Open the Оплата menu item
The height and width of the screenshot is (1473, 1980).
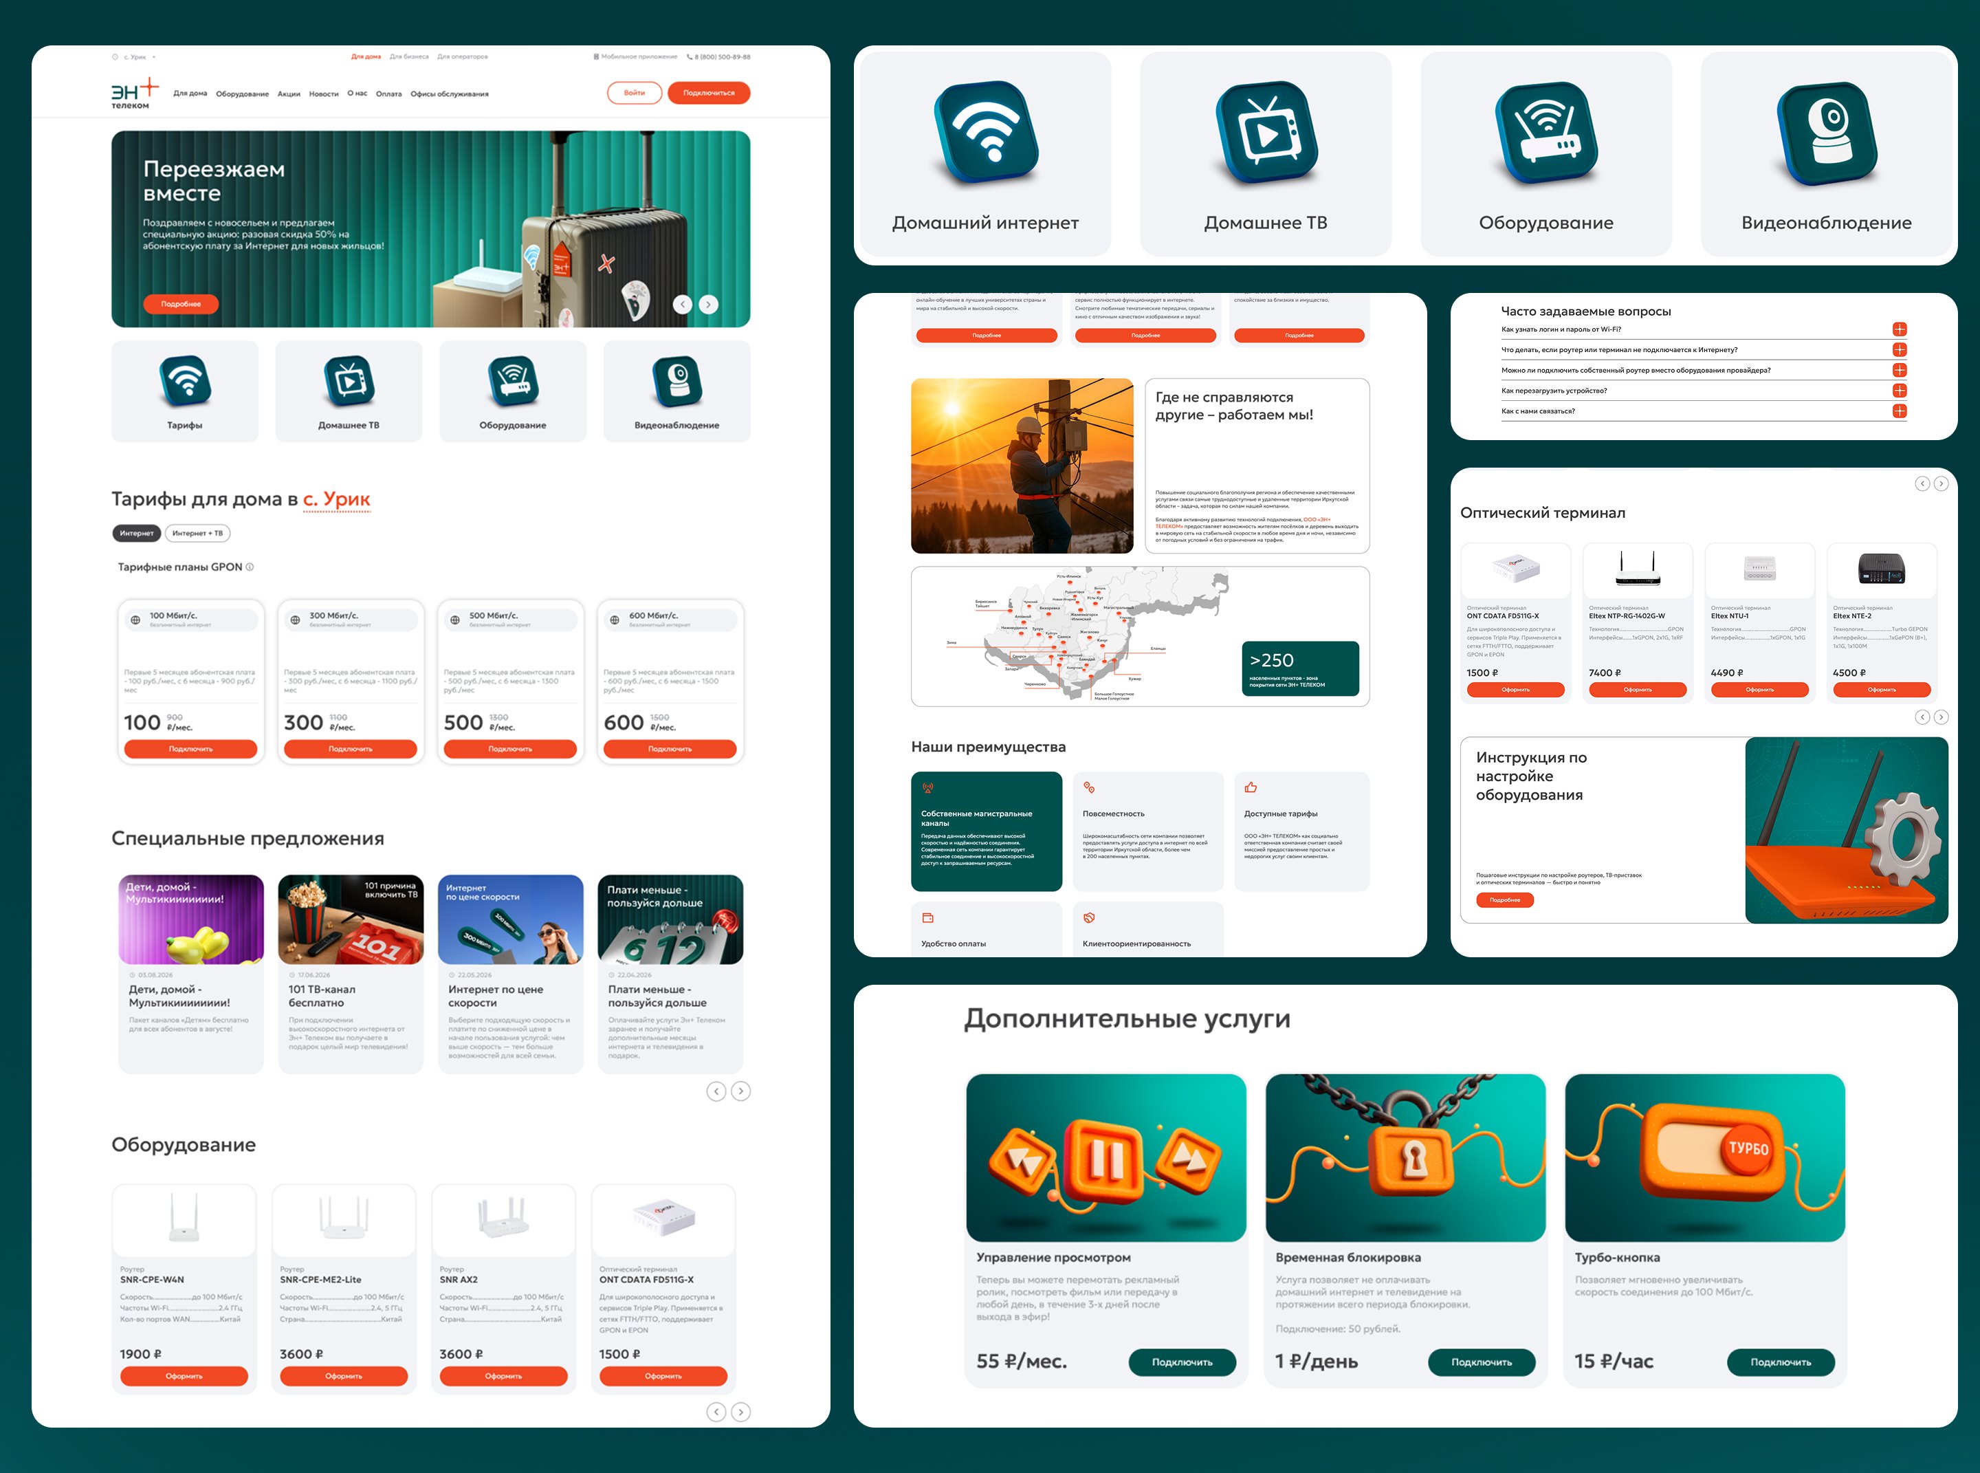(388, 94)
